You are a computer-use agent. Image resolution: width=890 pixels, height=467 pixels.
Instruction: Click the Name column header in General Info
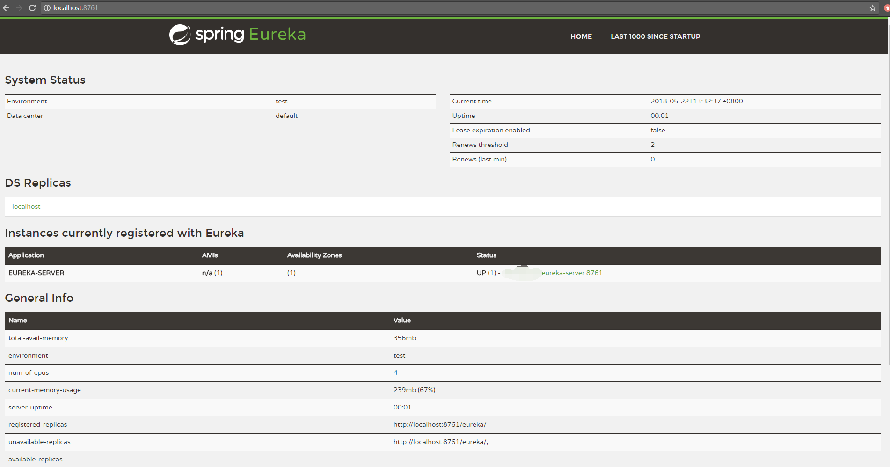[x=18, y=320]
